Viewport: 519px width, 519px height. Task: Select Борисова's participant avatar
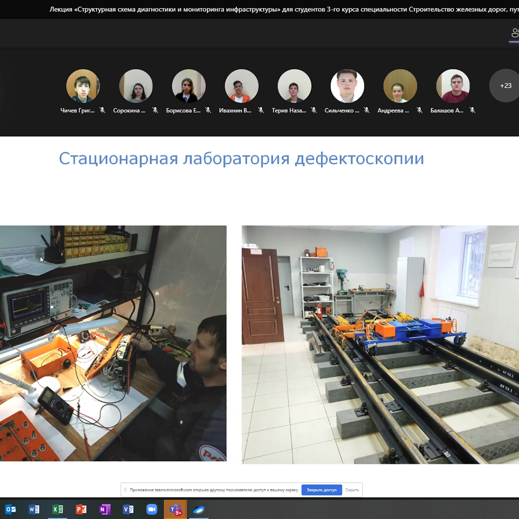click(x=189, y=86)
